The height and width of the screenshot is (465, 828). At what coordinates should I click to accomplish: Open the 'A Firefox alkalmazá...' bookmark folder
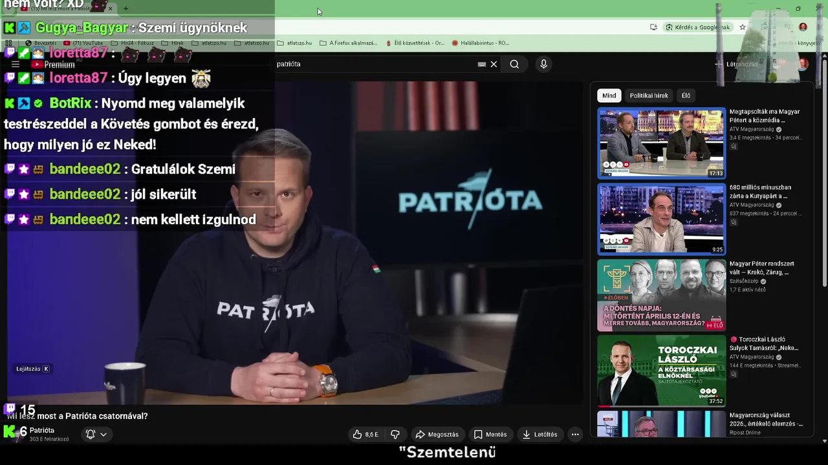349,43
